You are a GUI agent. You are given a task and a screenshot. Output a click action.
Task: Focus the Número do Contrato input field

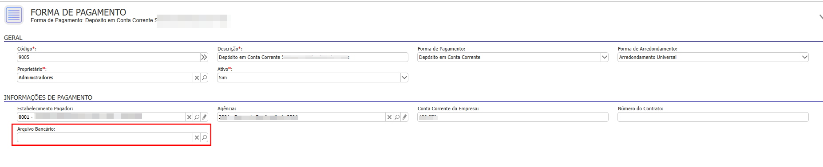[713, 117]
